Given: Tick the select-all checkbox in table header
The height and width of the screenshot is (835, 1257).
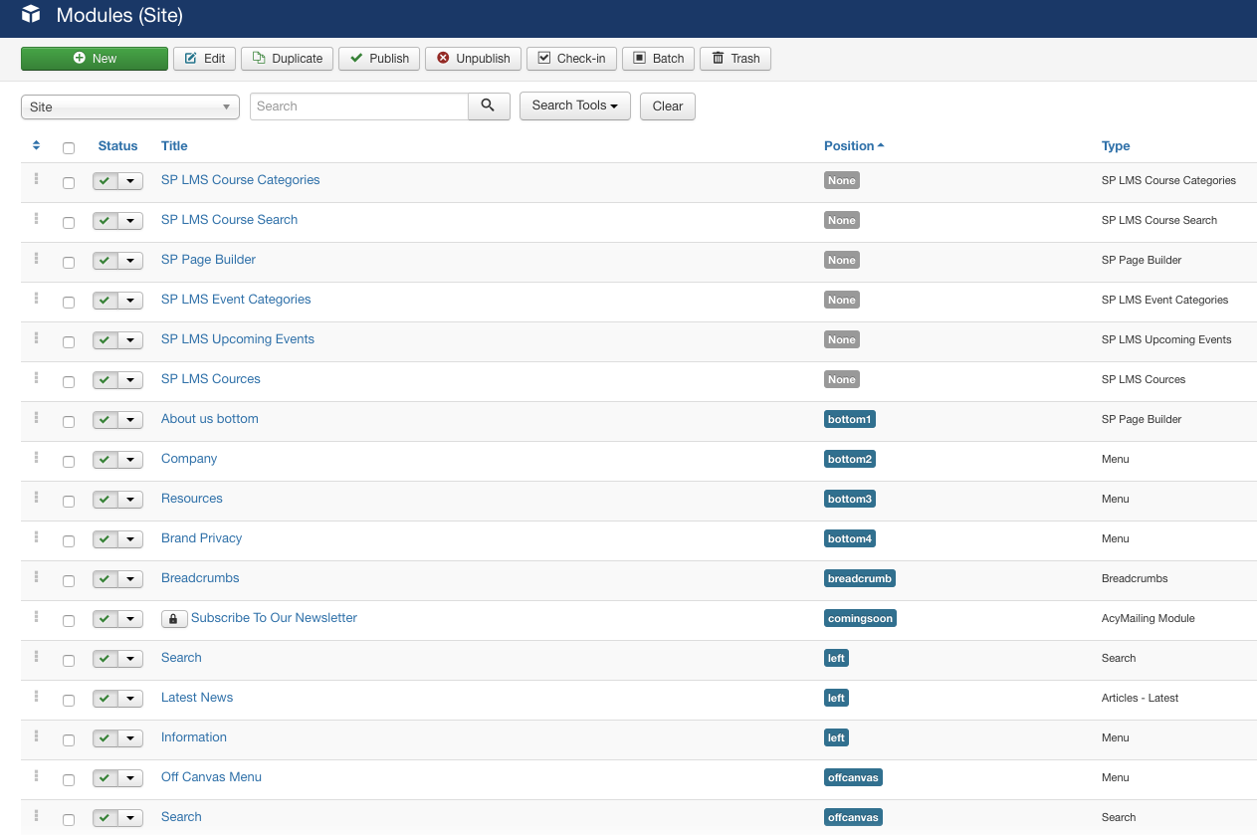Looking at the screenshot, I should pyautogui.click(x=69, y=148).
